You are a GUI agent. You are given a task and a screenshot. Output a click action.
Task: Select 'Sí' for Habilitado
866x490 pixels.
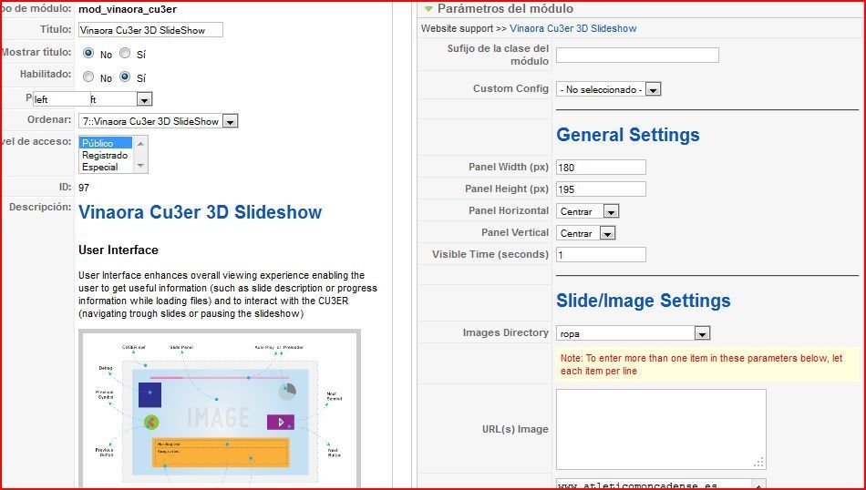coord(126,77)
